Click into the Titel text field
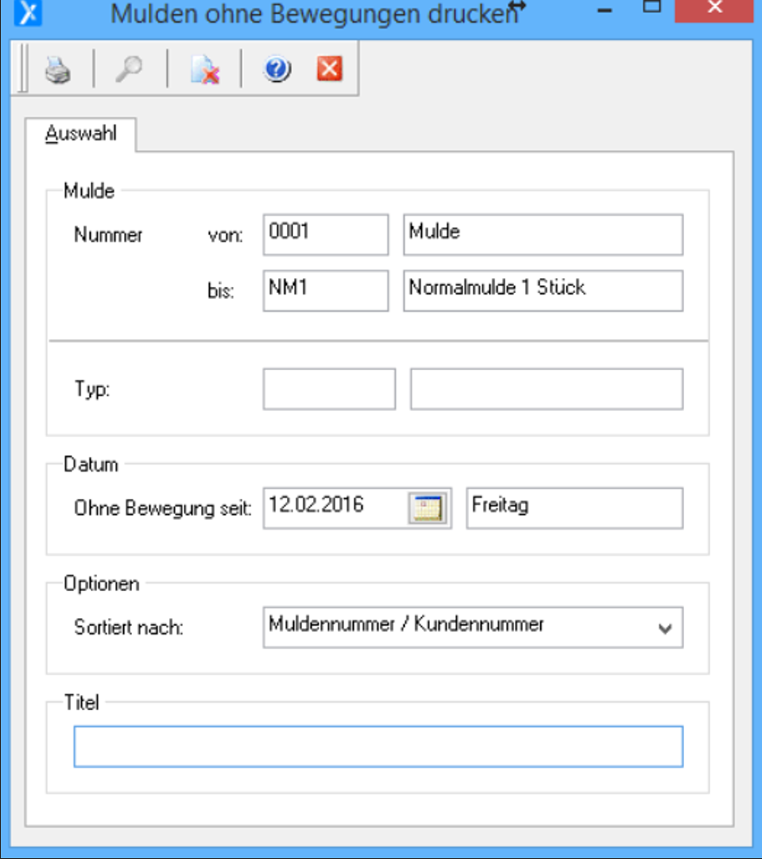 tap(378, 746)
